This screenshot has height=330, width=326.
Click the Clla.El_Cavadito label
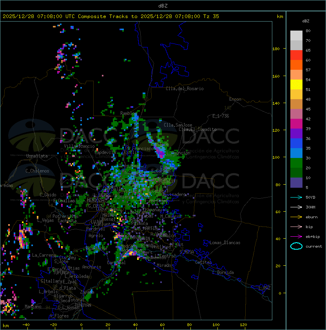197,129
